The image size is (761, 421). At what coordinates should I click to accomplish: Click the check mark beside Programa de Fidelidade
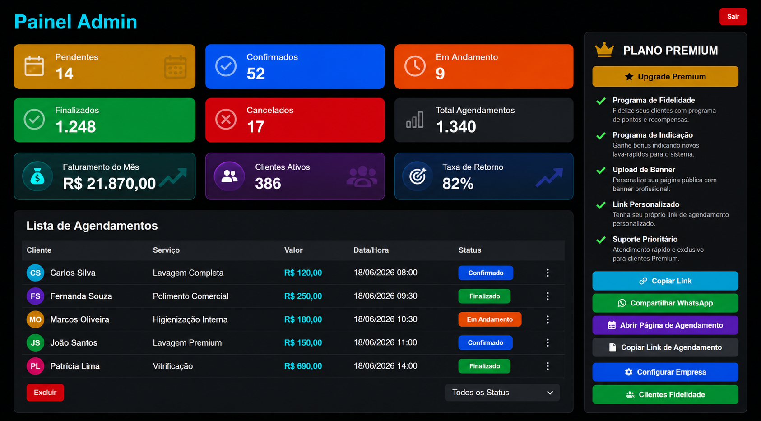tap(601, 101)
